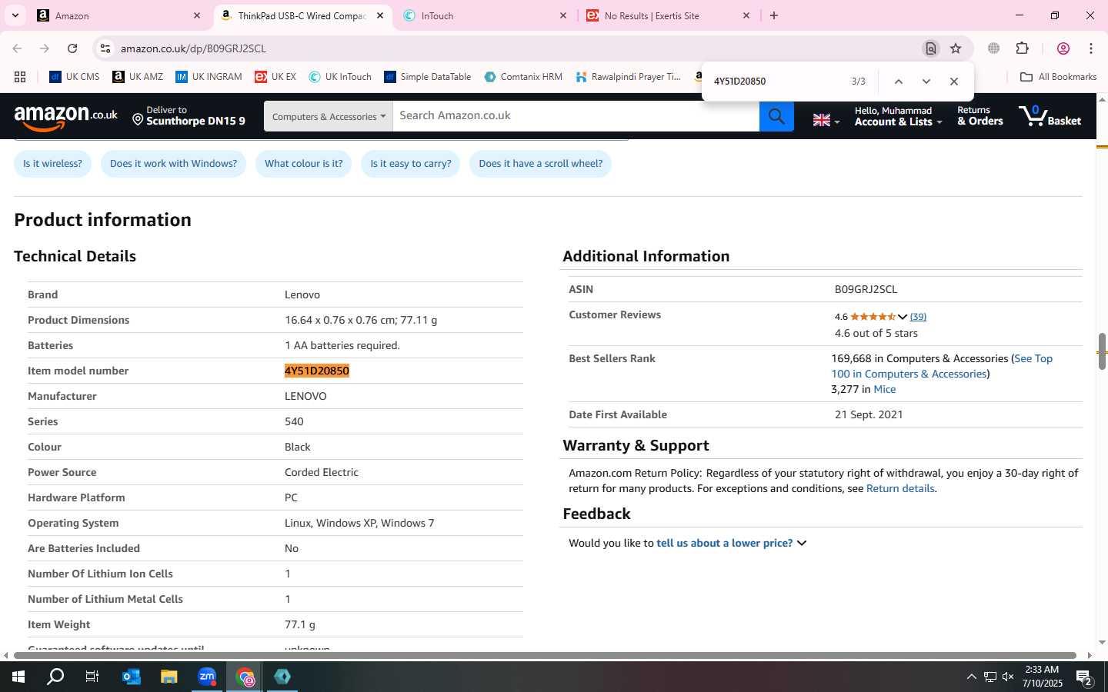
Task: Open Windows taskbar search
Action: click(55, 677)
